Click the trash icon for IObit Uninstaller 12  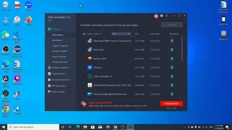[172, 76]
